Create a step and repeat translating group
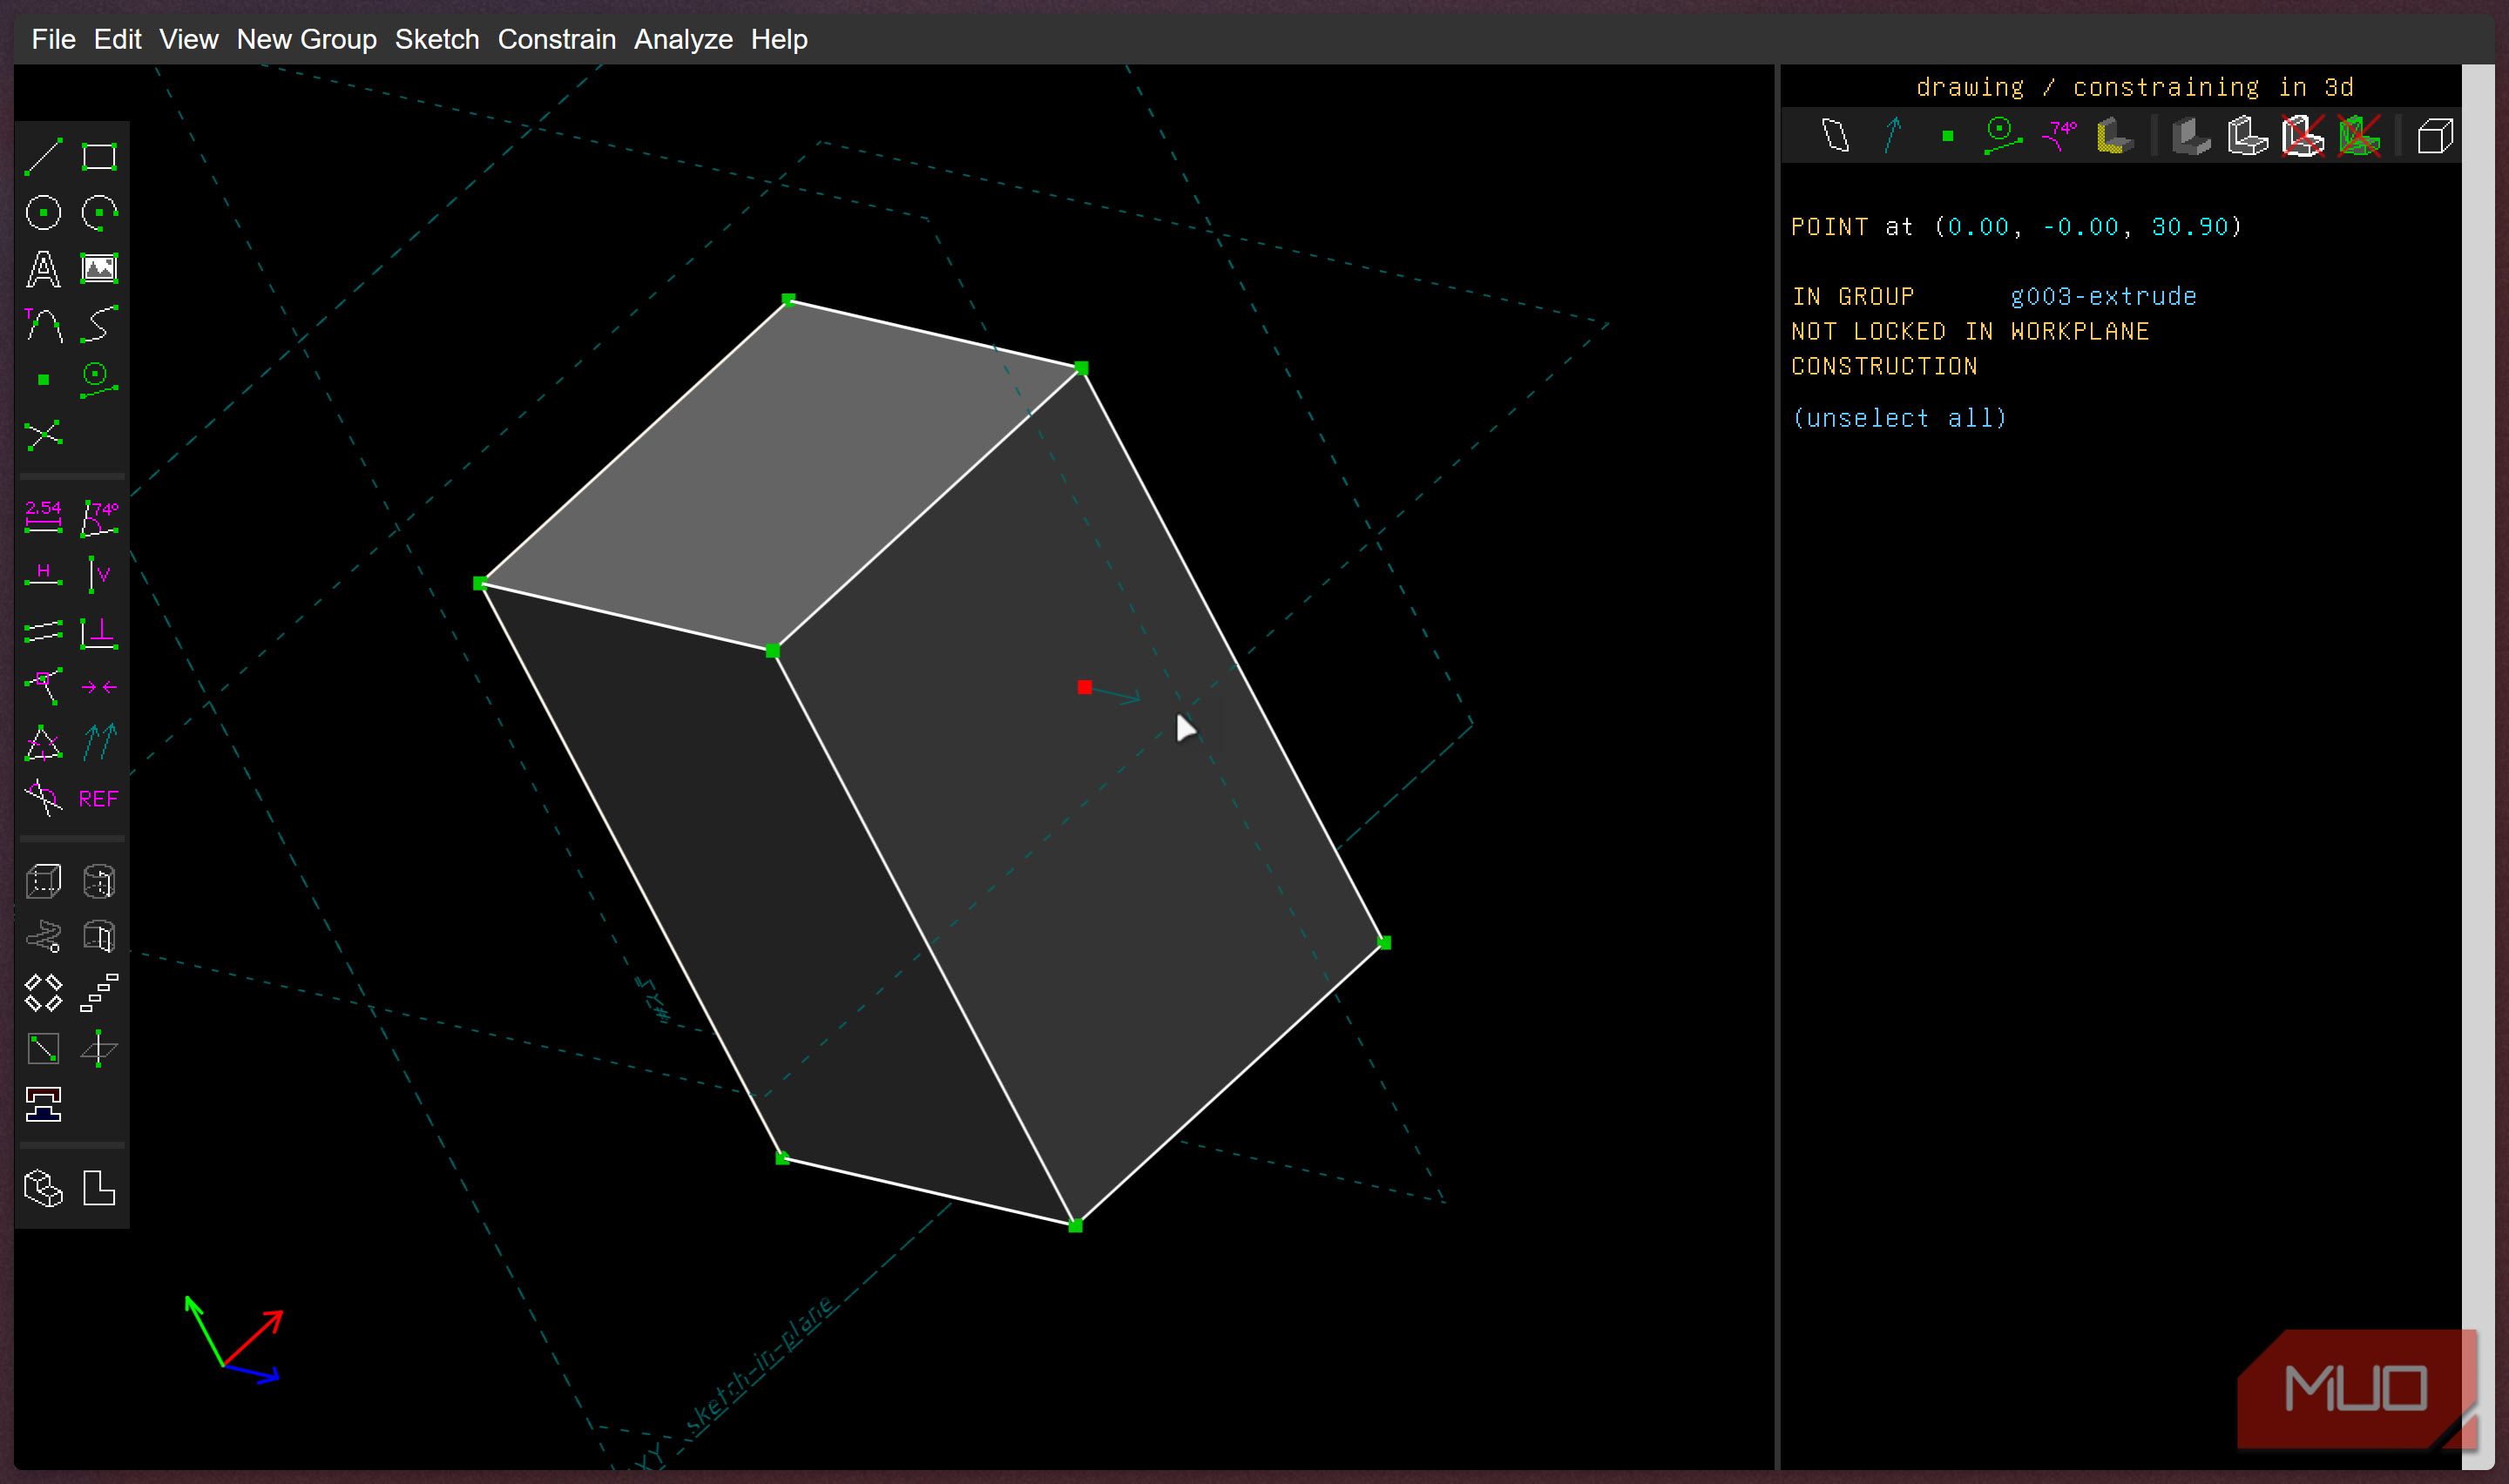The image size is (2509, 1484). (99, 993)
